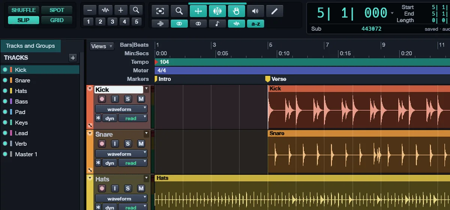Viewport: 450px width, 210px height.
Task: Toggle visibility dot for Lead track
Action: [5, 133]
